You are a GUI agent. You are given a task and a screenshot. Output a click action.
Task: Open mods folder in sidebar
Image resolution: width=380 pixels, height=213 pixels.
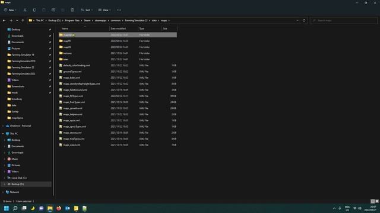pos(14,93)
